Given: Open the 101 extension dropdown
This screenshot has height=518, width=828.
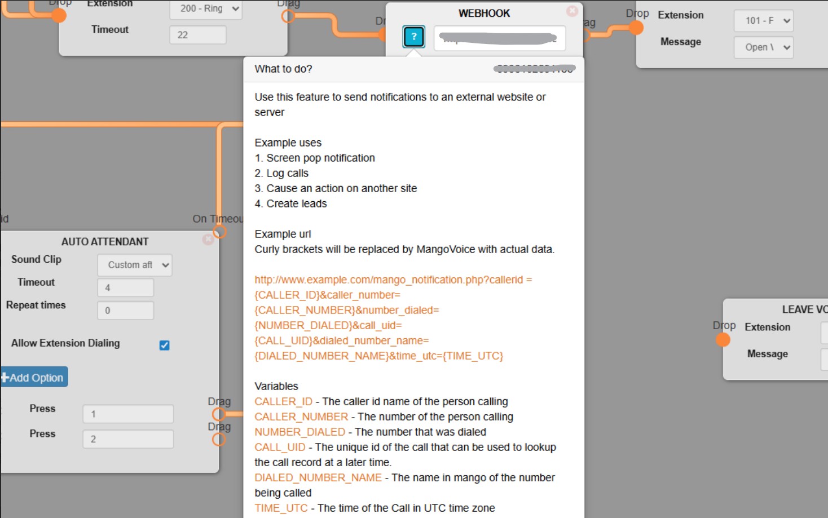Looking at the screenshot, I should point(763,21).
